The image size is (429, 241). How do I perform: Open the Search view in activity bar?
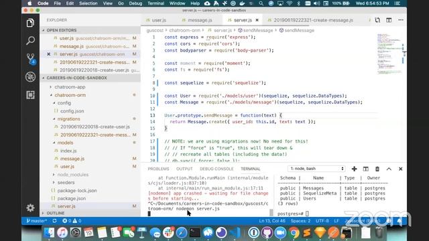tap(30, 40)
